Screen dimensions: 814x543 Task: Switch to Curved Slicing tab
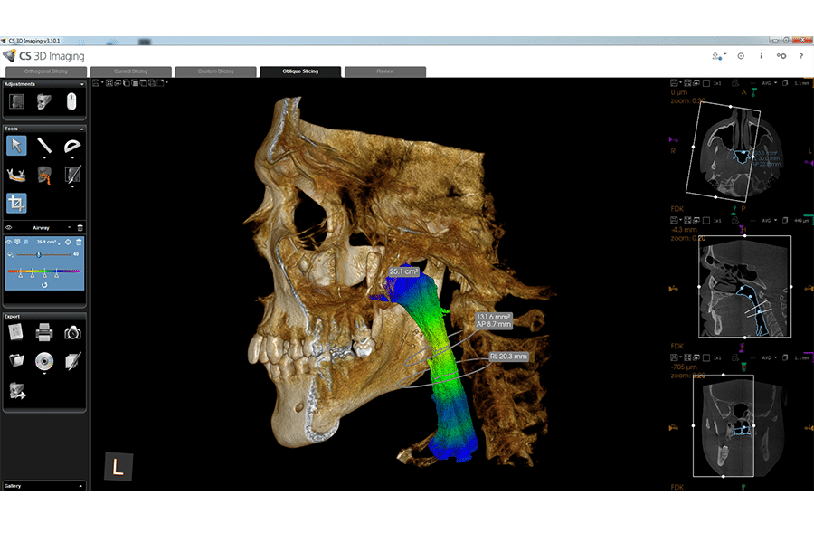(x=131, y=71)
